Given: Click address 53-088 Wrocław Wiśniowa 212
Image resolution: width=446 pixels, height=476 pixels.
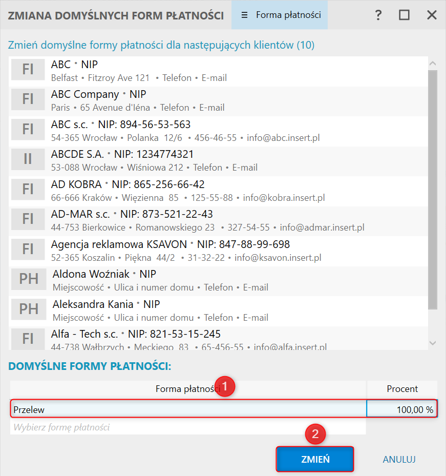Looking at the screenshot, I should click(117, 168).
